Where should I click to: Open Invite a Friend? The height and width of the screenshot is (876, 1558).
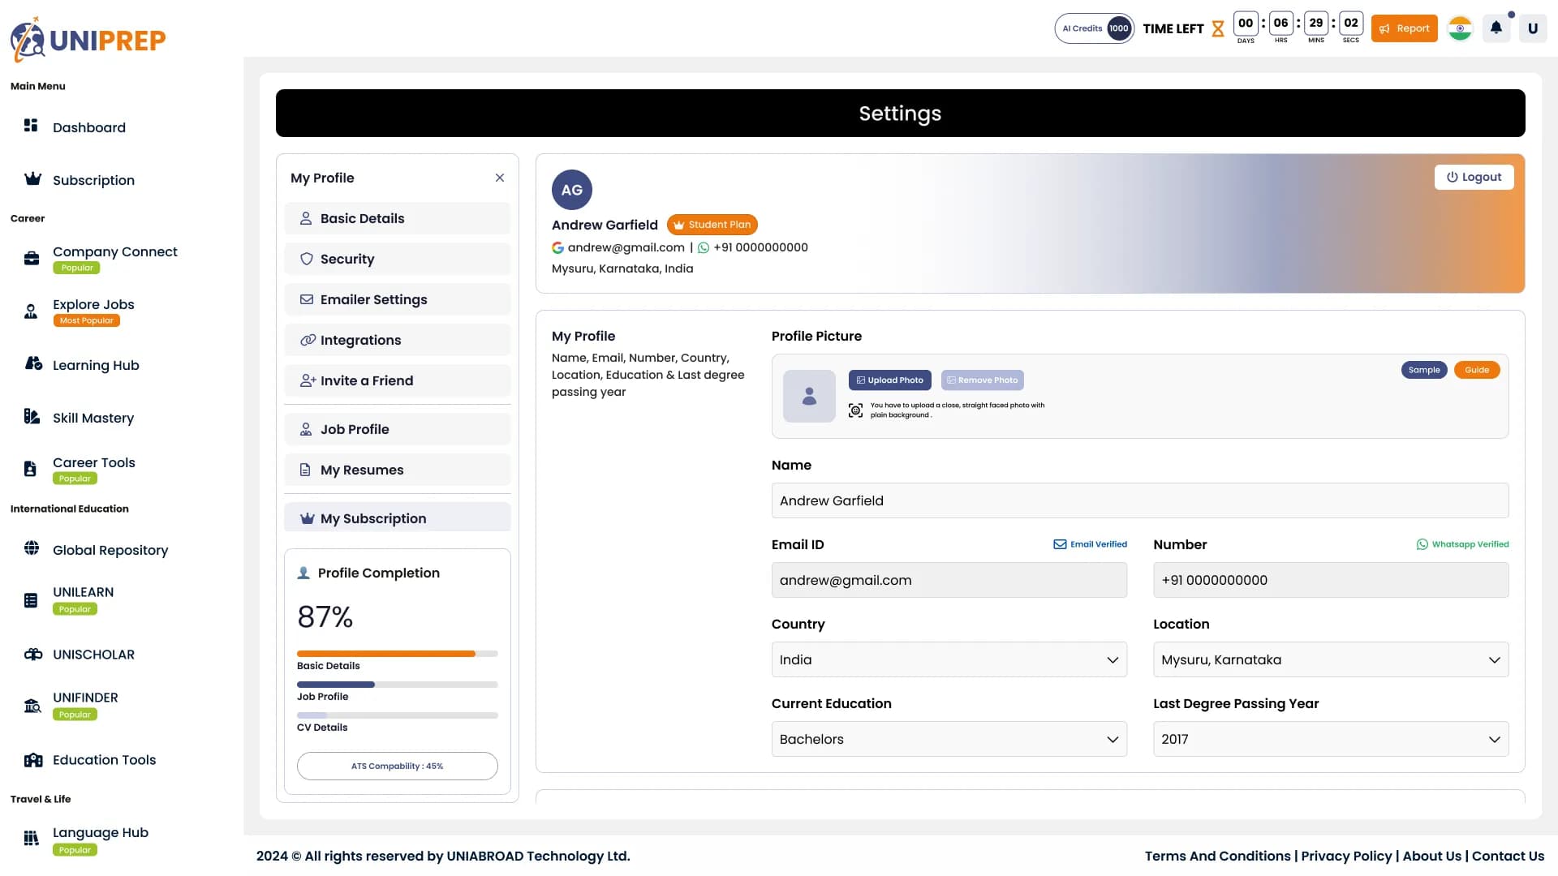tap(398, 380)
